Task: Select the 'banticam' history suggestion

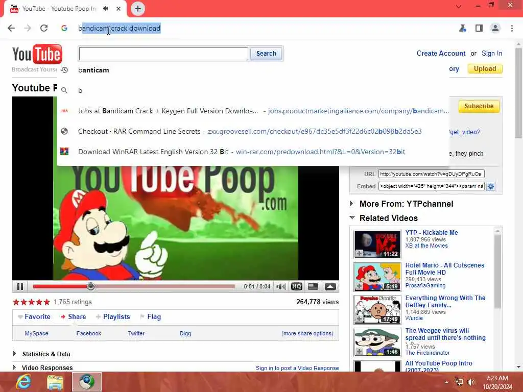Action: pos(253,70)
